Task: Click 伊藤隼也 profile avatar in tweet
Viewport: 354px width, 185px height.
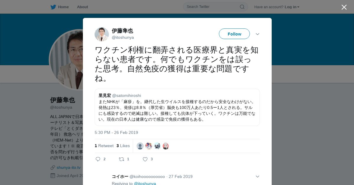Action: pos(102,34)
